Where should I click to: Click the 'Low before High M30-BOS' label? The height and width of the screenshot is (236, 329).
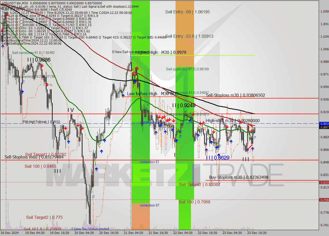pos(153,94)
